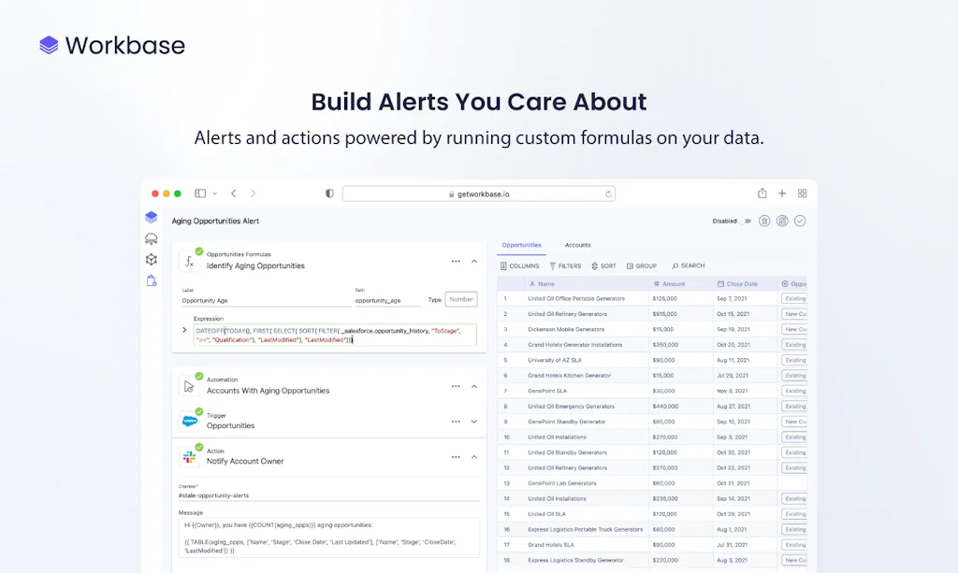
Task: Delete the alert using the trash icon
Action: click(764, 221)
